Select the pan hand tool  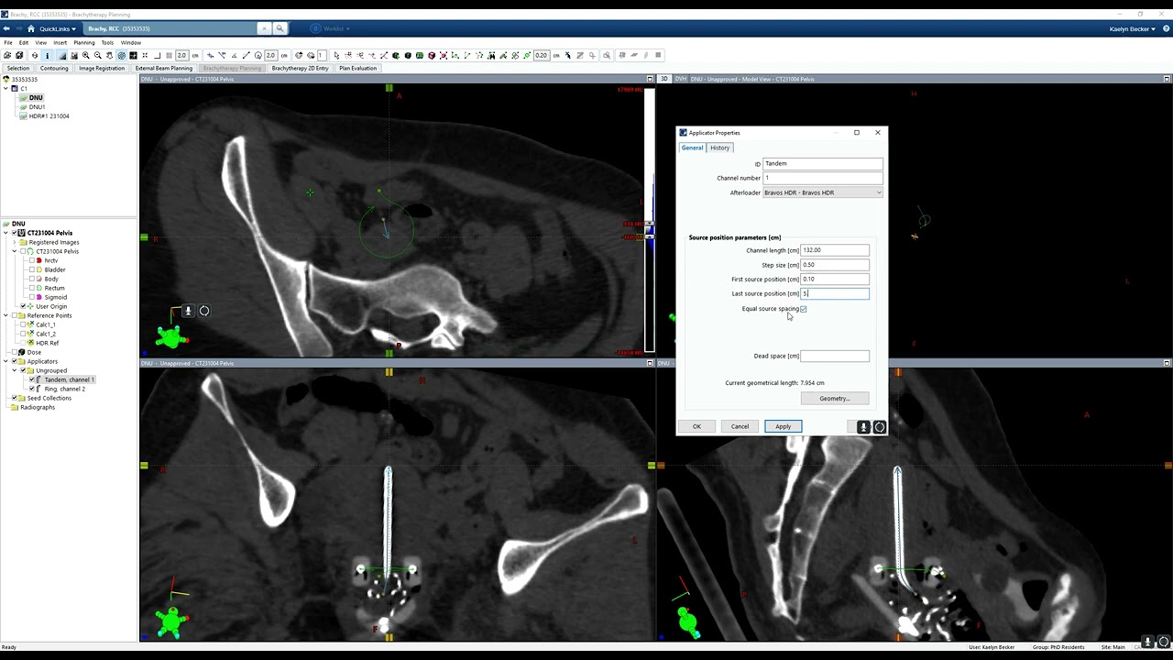pos(109,55)
